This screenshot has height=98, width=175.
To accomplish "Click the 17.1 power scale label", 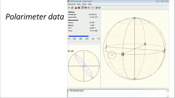I will (98, 39).
